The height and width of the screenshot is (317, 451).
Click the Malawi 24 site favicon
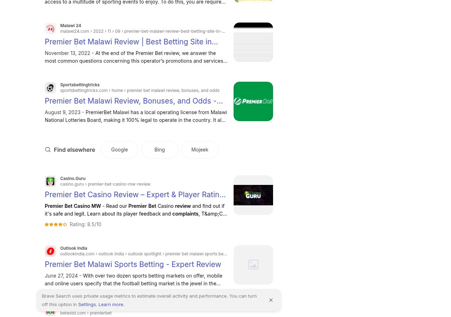point(50,29)
